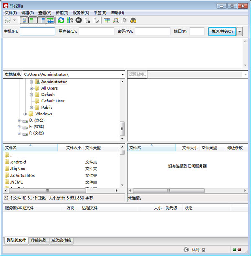The width and height of the screenshot is (251, 256).
Task: Switch to the 传输失败 tab
Action: pos(39,241)
